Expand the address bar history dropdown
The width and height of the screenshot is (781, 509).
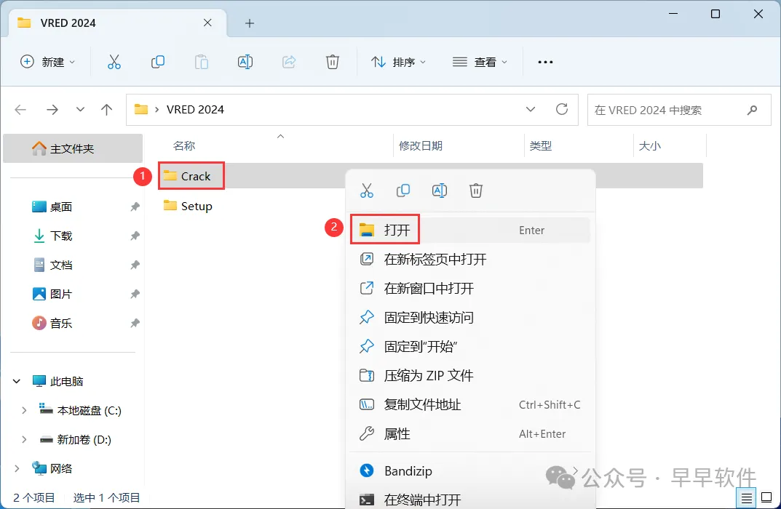coord(531,109)
